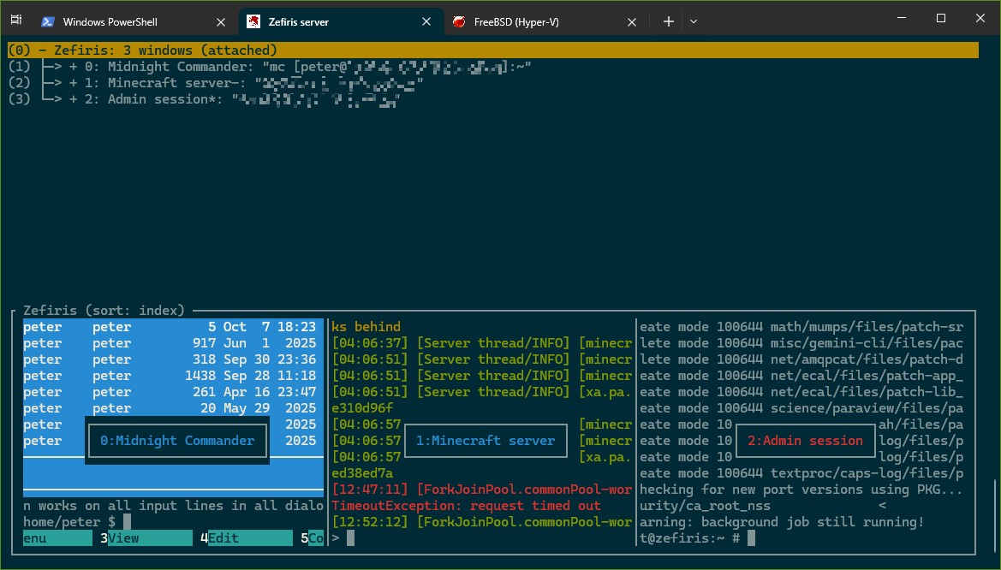Click the FreeBSD tab icon
Image resolution: width=1001 pixels, height=570 pixels.
point(458,21)
